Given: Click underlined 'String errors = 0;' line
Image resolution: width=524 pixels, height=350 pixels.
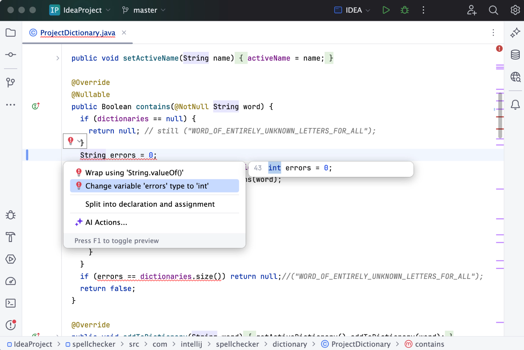Looking at the screenshot, I should 118,155.
